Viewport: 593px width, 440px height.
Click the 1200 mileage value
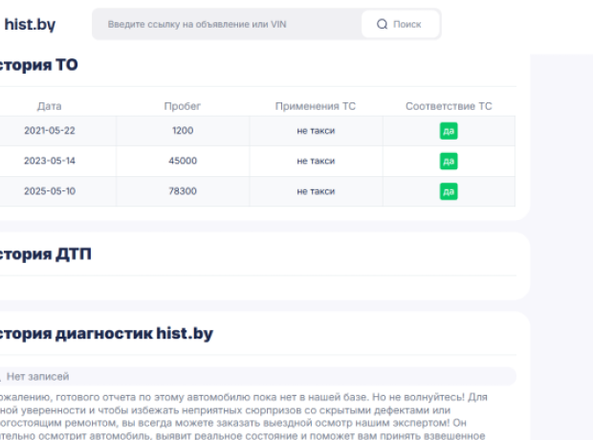tap(182, 131)
